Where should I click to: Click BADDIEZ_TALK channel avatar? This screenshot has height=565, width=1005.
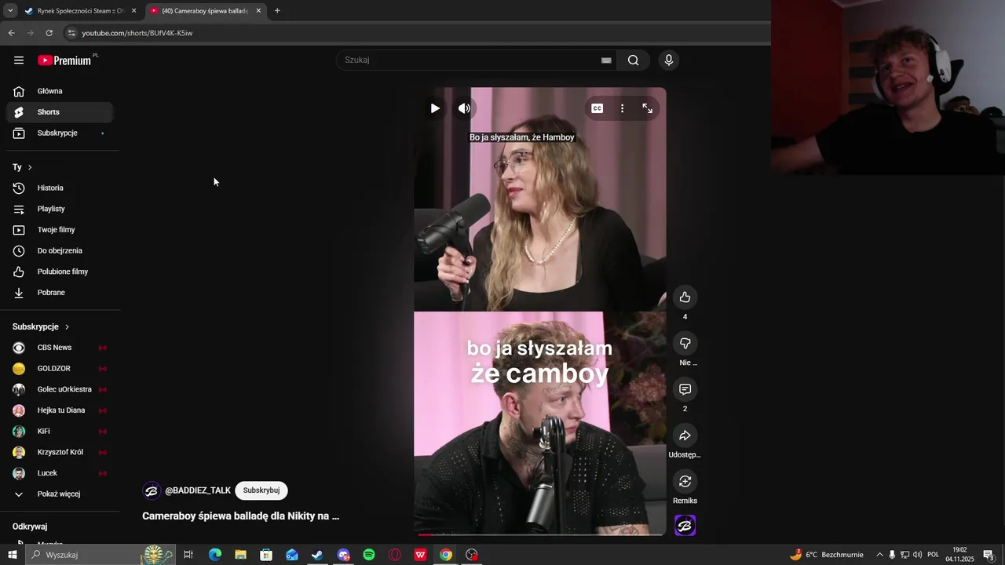152,491
